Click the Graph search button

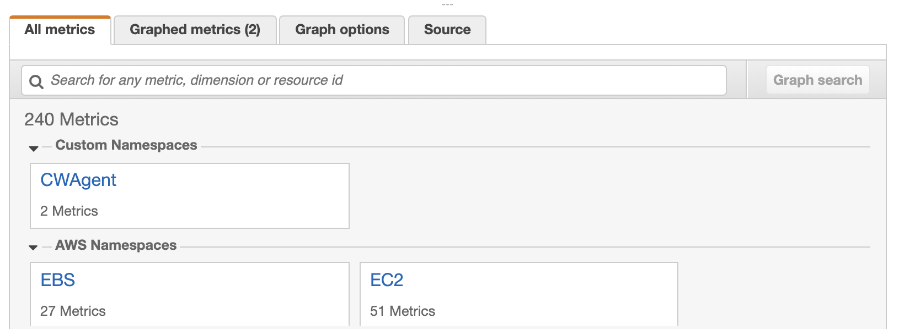point(818,80)
